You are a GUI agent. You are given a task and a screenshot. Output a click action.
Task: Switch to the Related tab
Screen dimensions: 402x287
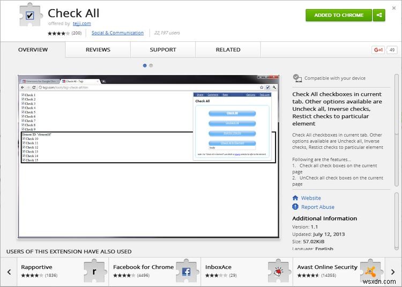click(228, 50)
